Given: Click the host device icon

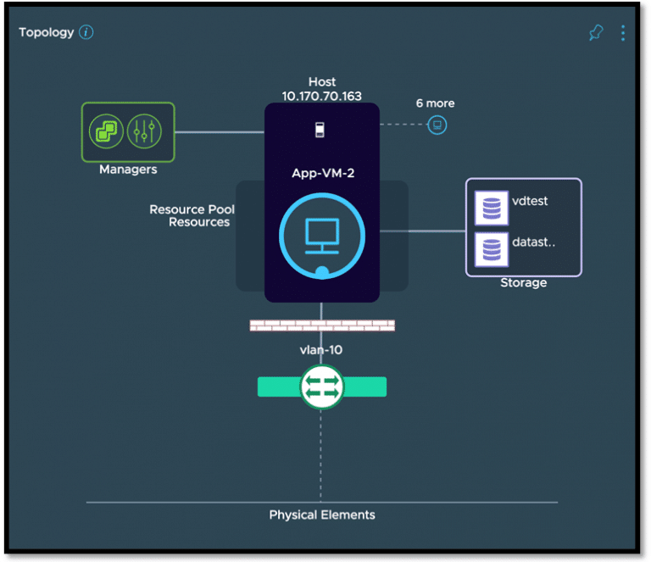Looking at the screenshot, I should [x=320, y=130].
